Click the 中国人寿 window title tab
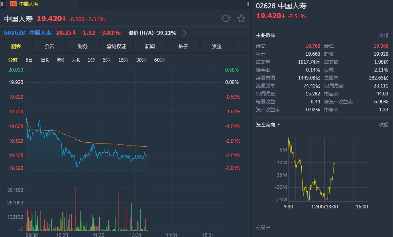Viewport: 393px width, 237px height. 27,4
